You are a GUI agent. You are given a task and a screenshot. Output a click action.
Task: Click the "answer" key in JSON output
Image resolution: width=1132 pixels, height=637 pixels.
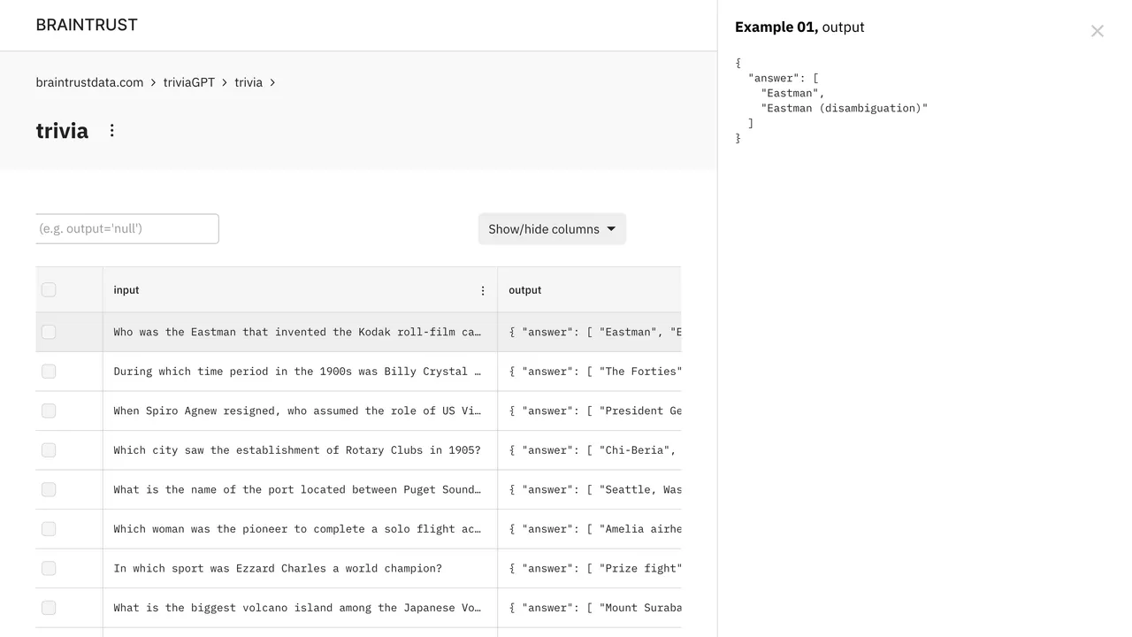point(774,78)
